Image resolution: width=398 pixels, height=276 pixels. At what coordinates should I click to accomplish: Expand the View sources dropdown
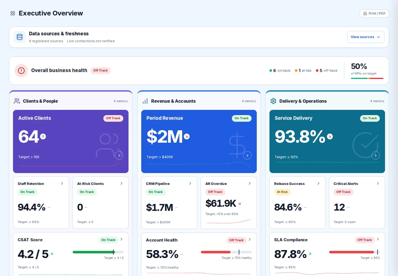click(366, 37)
